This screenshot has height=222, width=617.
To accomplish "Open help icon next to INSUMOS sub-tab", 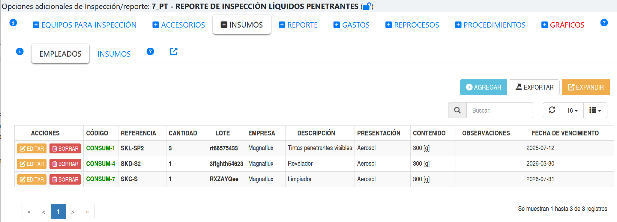I will (150, 52).
